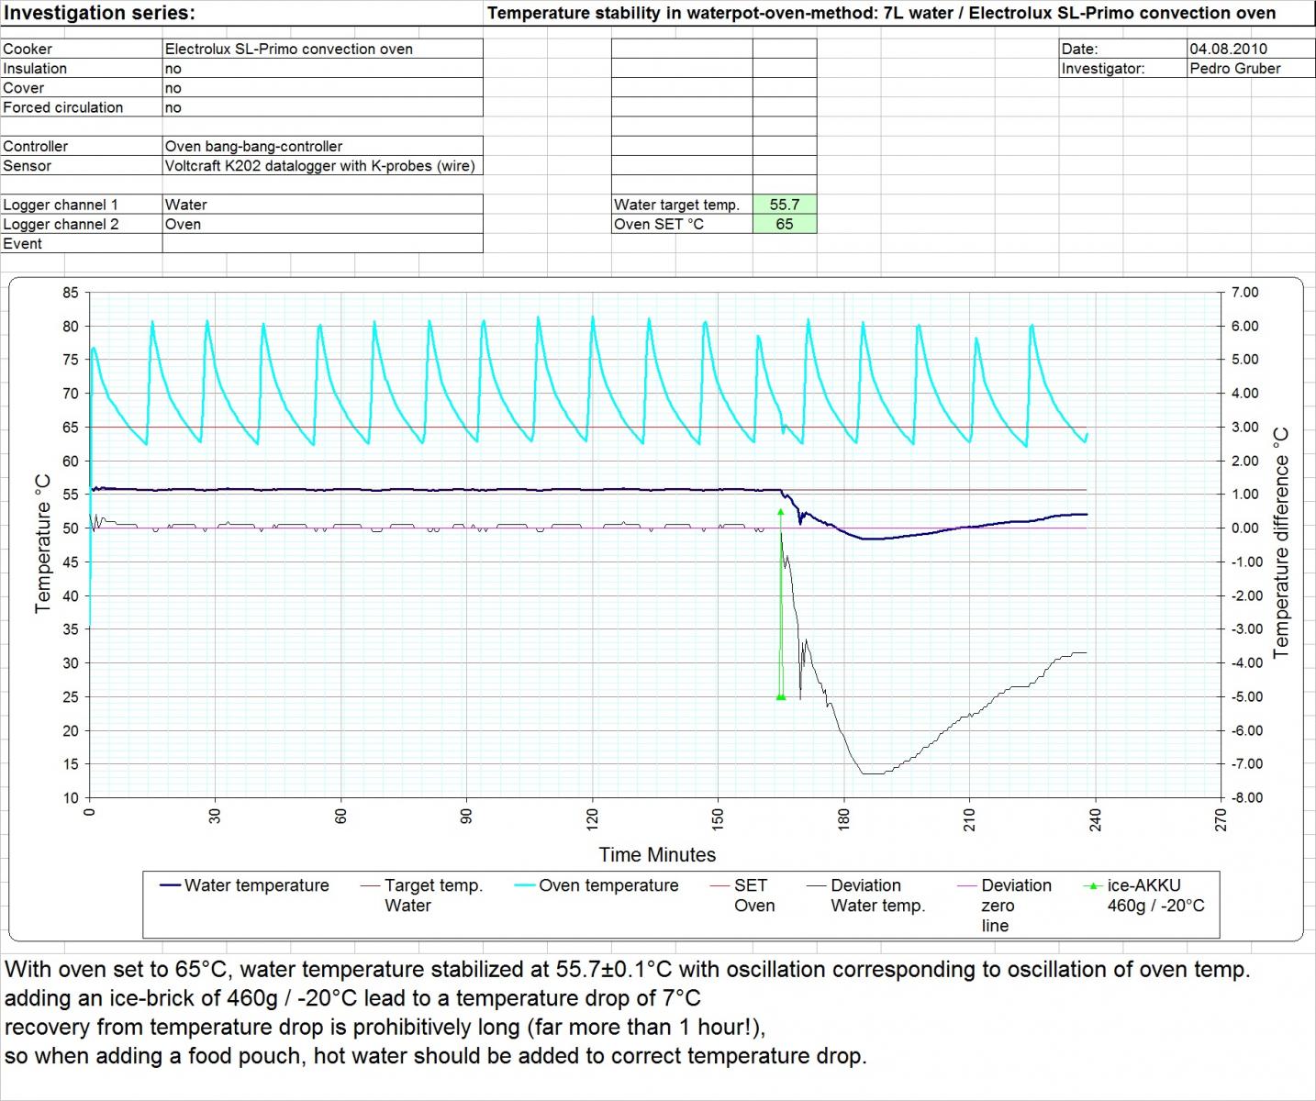This screenshot has width=1316, height=1101.
Task: Click the 'Voltcraft K202 datalogger' cell
Action: click(322, 165)
